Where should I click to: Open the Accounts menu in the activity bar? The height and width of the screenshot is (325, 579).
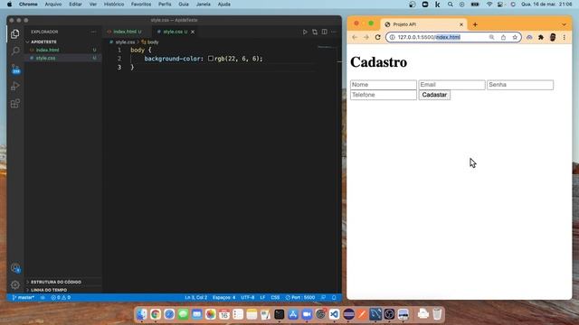click(15, 268)
